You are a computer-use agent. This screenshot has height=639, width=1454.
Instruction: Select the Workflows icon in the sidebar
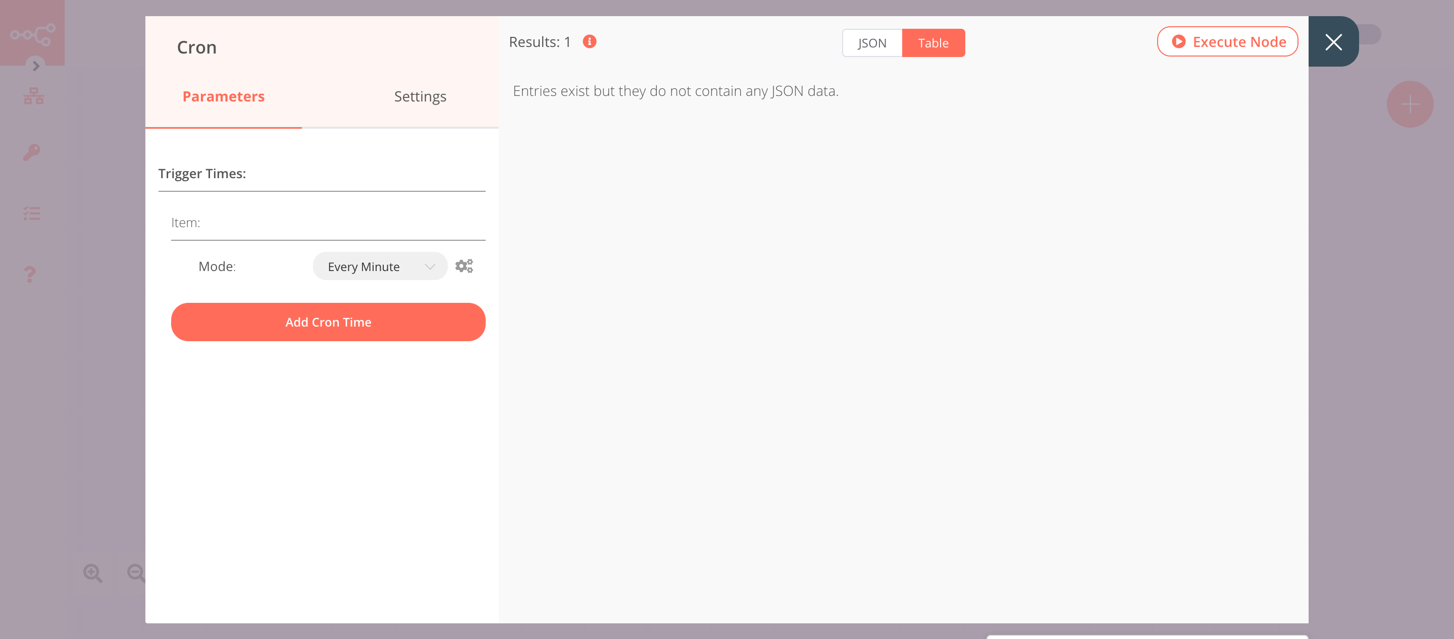(x=32, y=95)
